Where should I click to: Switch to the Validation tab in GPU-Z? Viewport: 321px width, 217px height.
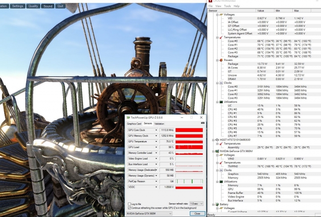[159, 124]
